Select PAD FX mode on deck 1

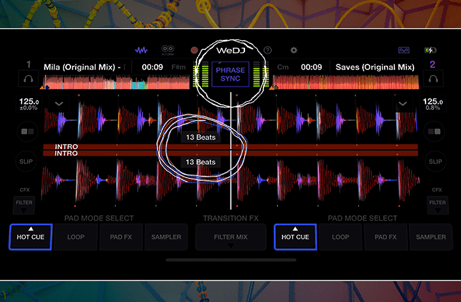[x=121, y=237]
